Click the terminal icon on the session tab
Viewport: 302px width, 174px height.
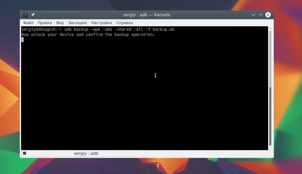point(24,153)
